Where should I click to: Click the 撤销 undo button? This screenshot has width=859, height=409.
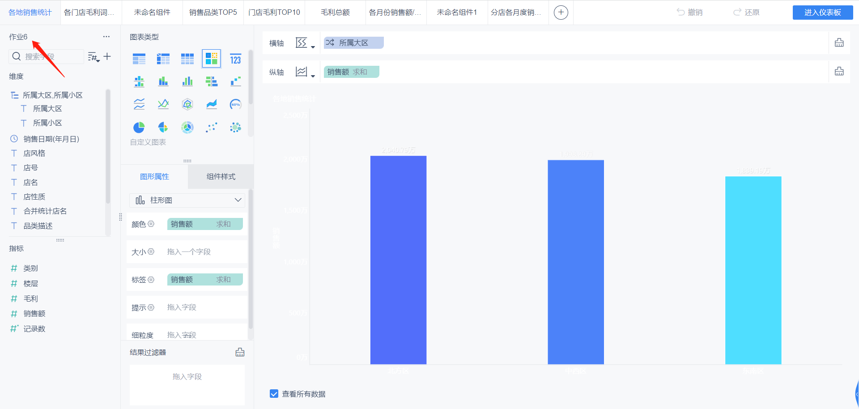point(690,13)
